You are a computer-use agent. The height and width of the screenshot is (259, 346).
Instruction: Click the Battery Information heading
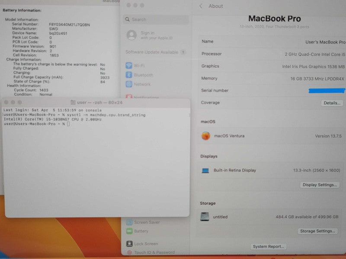pos(22,10)
